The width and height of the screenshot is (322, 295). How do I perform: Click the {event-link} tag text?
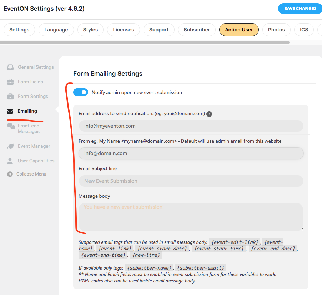pos(115,249)
